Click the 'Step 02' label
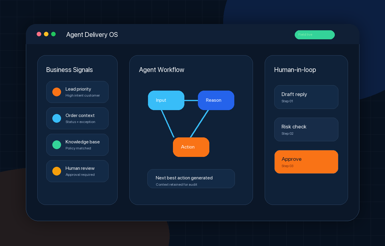Image resolution: width=385 pixels, height=246 pixels. coord(288,133)
